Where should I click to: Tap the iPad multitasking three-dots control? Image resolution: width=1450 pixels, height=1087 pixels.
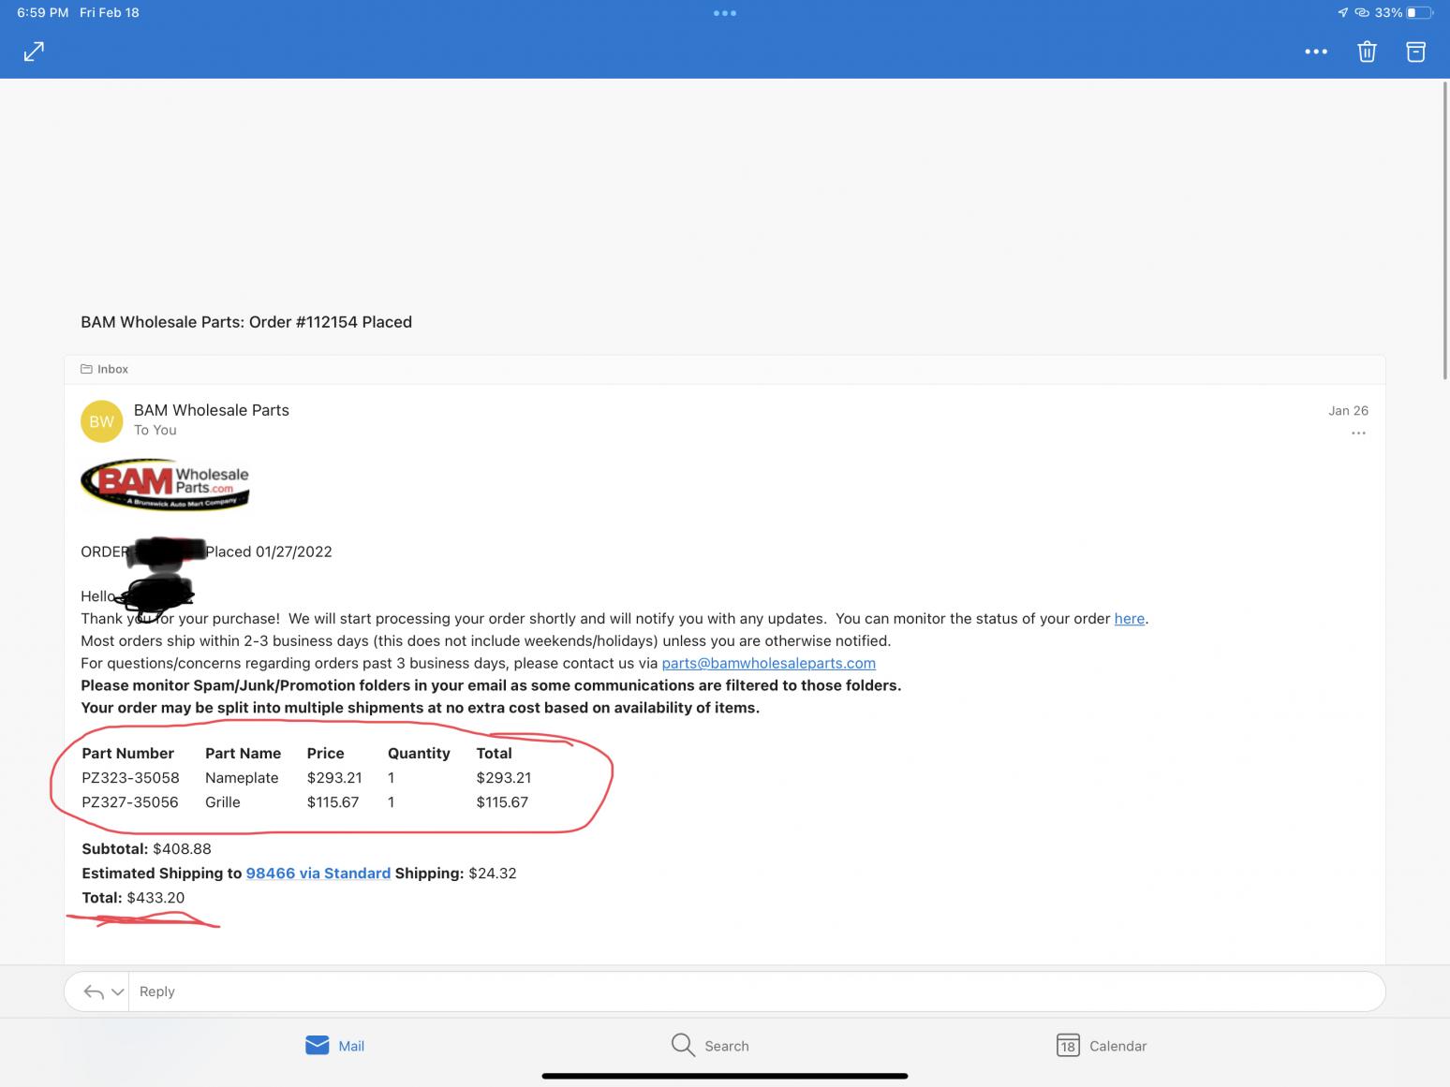(725, 13)
